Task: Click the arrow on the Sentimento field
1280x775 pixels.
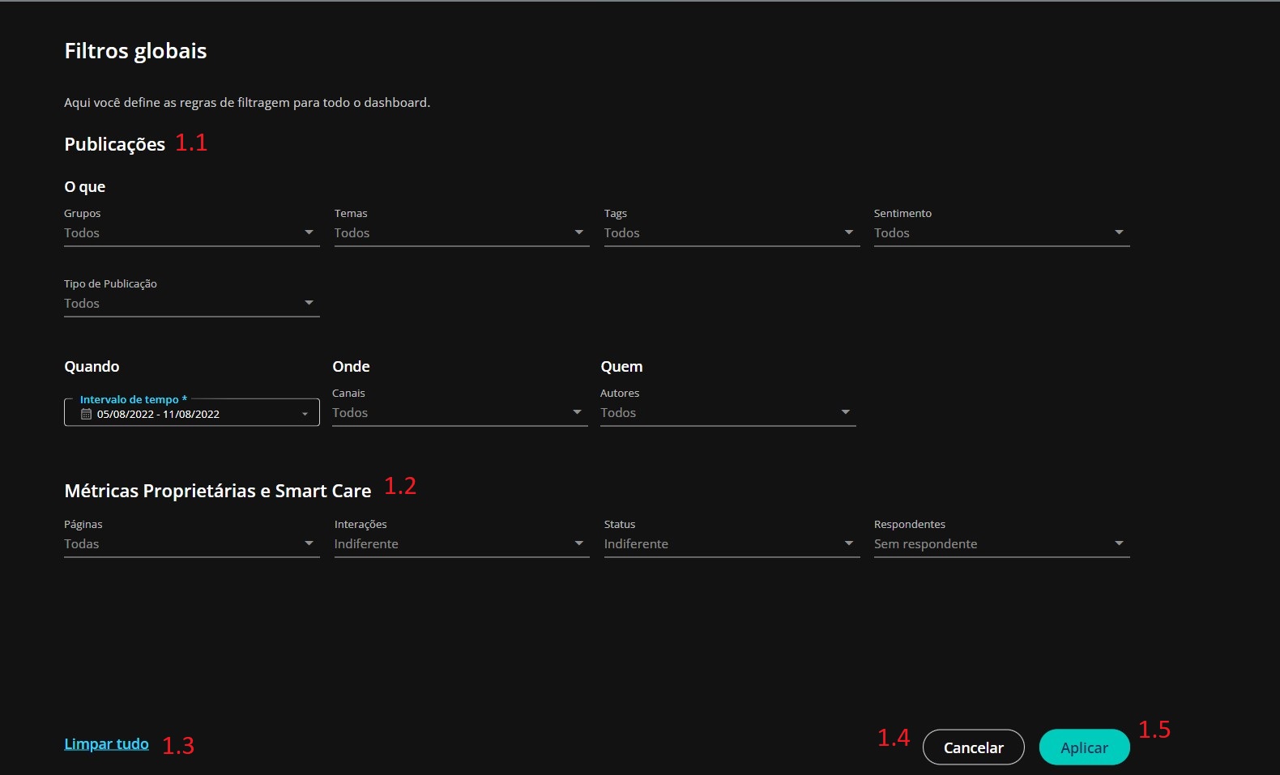Action: click(1119, 232)
